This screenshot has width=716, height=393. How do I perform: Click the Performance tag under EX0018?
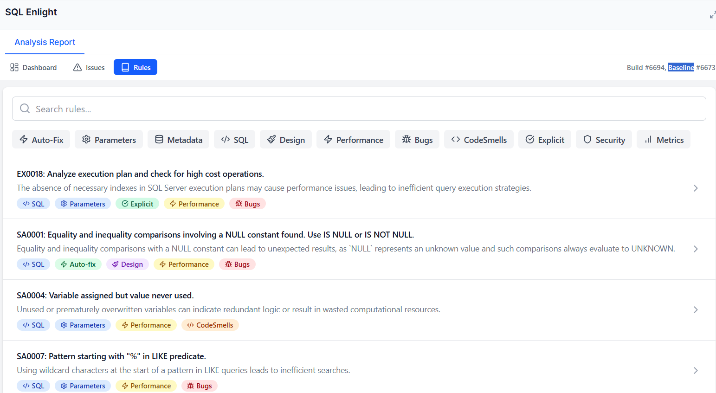point(194,204)
